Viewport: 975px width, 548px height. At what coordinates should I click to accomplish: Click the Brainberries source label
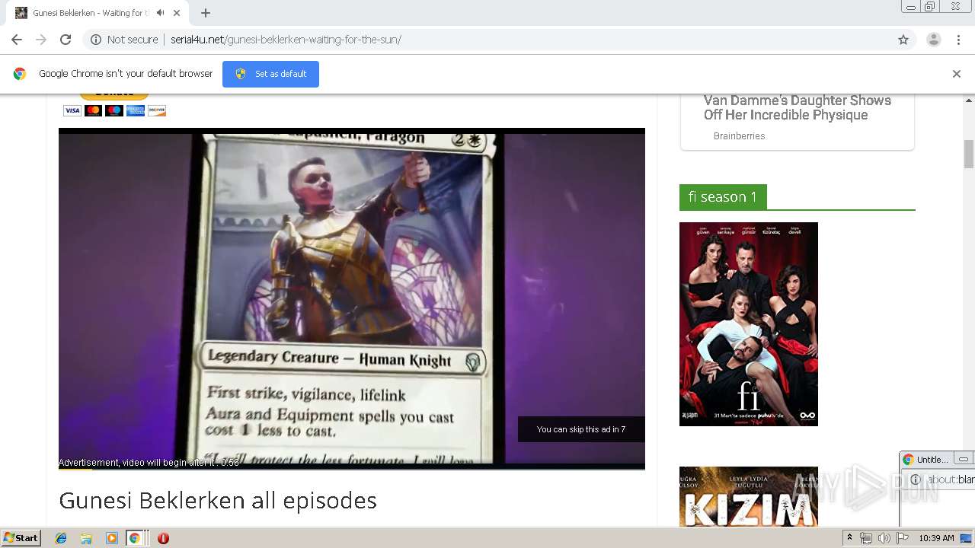pyautogui.click(x=739, y=136)
